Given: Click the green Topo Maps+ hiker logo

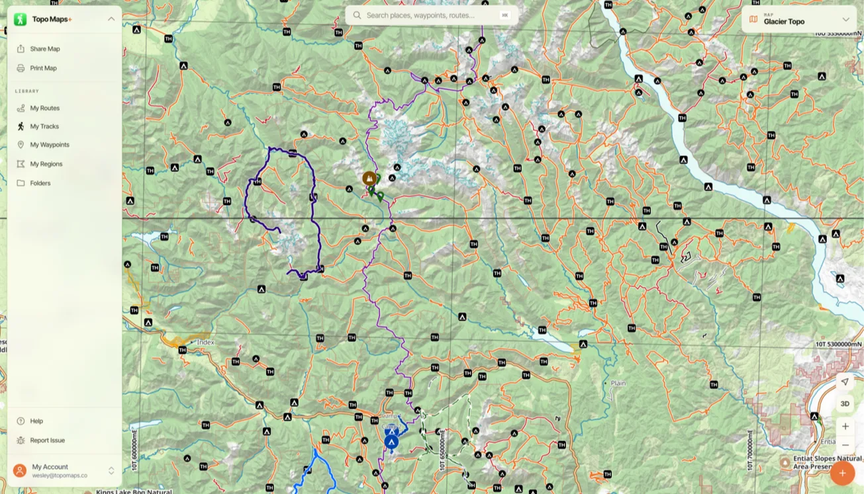Looking at the screenshot, I should 21,19.
